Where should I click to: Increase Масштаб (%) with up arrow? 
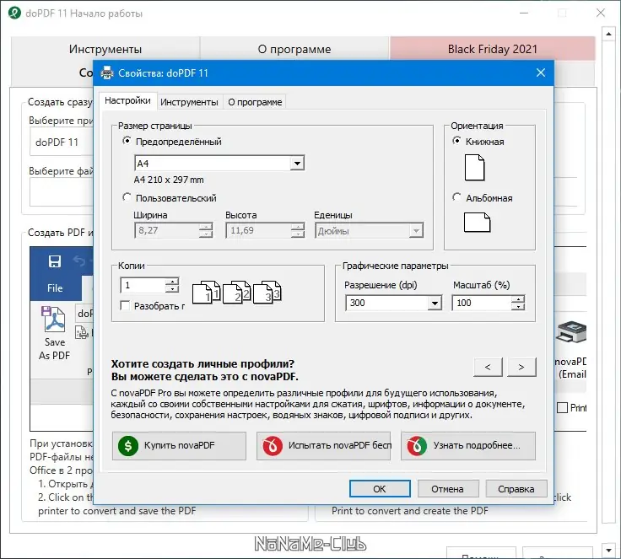click(517, 299)
